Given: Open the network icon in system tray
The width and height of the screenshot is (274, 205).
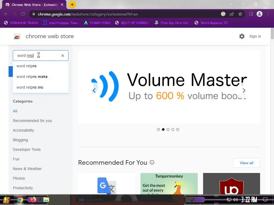Looking at the screenshot, I should (229, 200).
